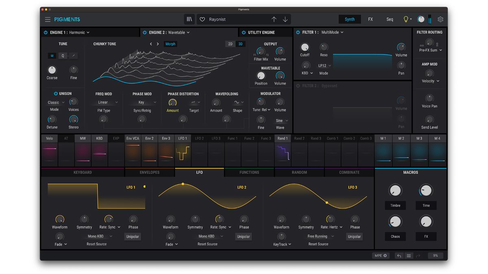Click the Chaos macro knob

395,221
